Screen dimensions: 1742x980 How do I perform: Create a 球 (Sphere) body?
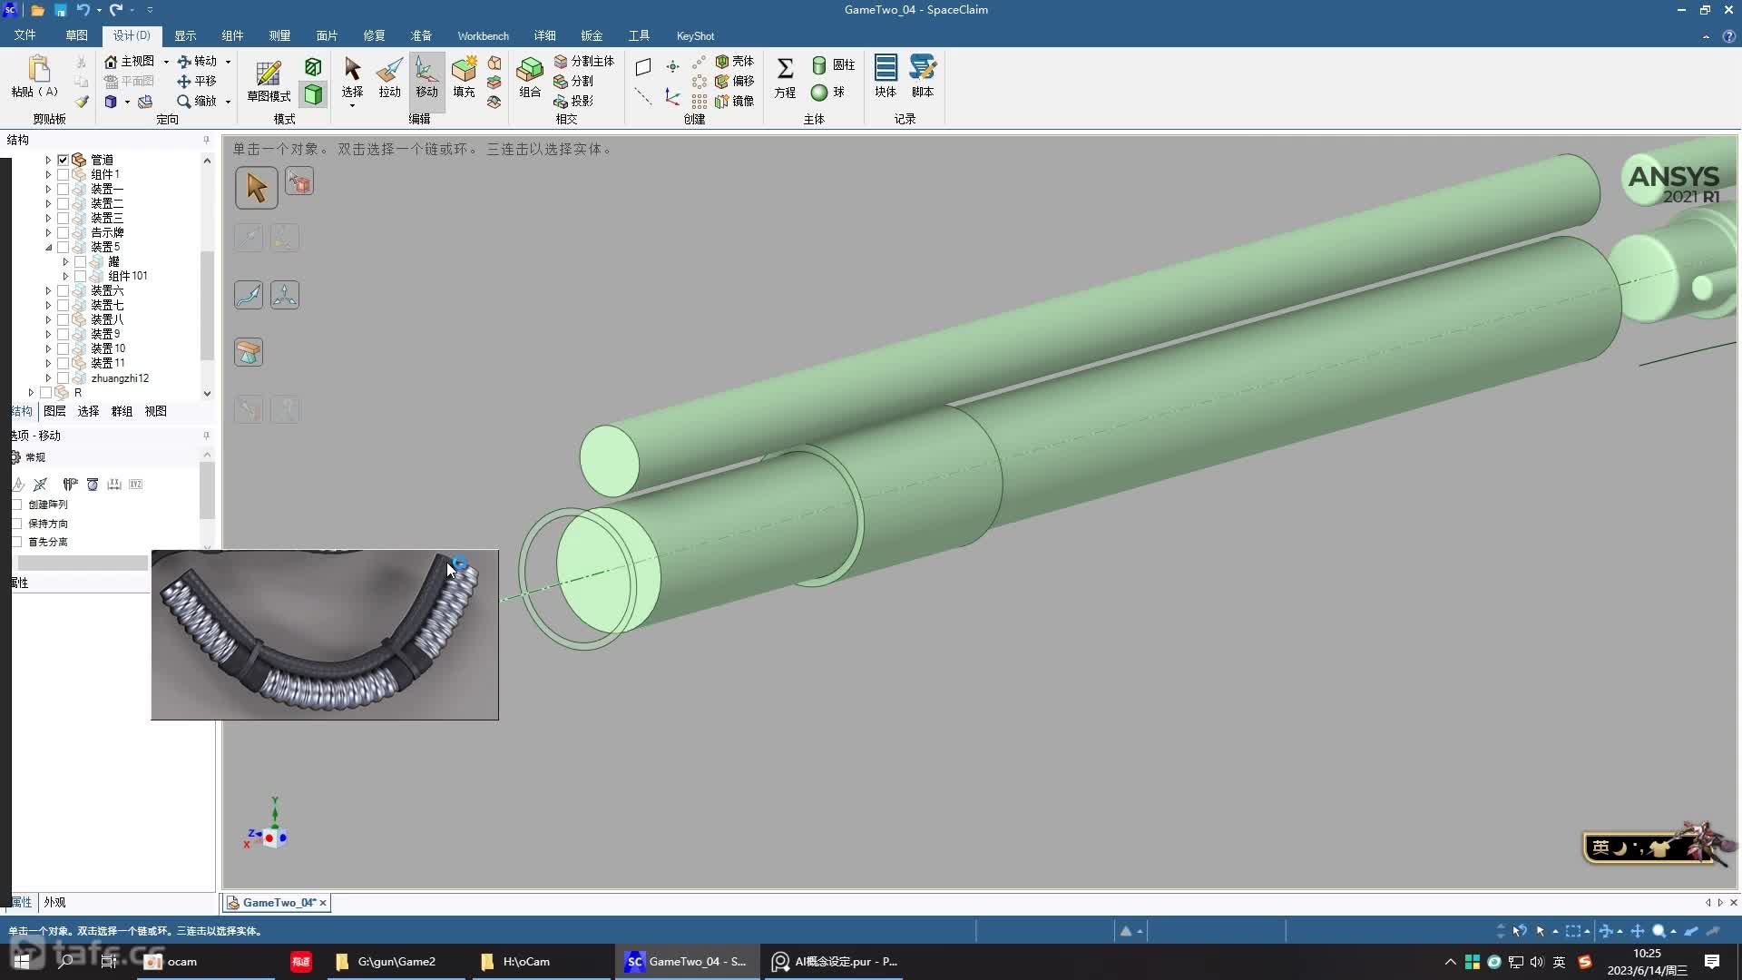(827, 92)
